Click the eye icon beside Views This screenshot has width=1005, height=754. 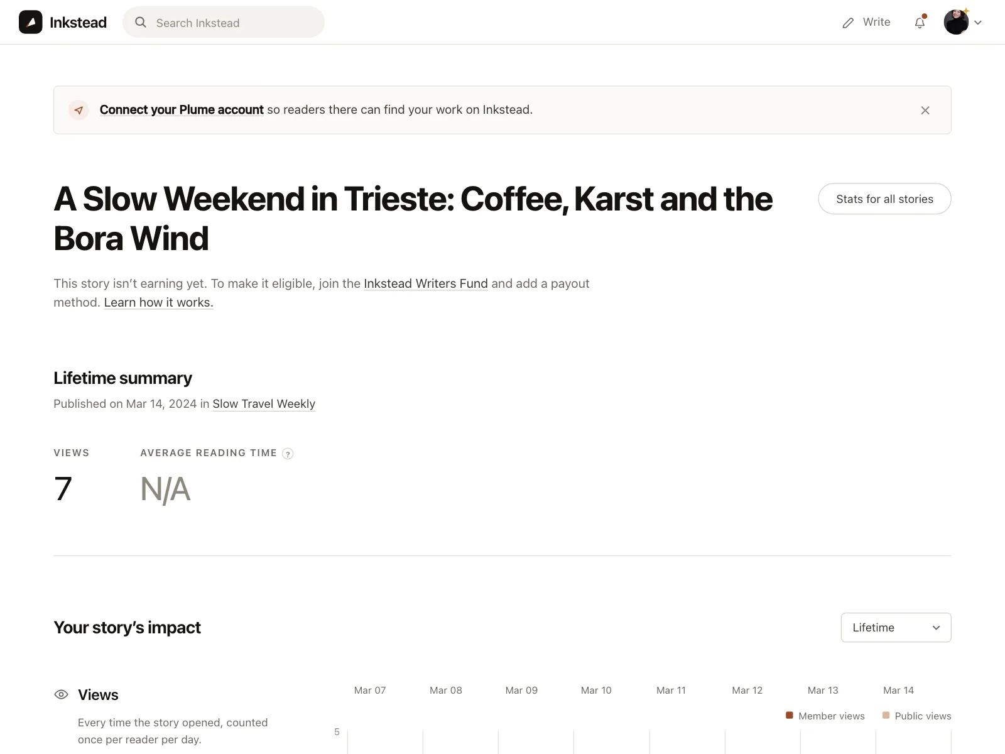coord(61,695)
